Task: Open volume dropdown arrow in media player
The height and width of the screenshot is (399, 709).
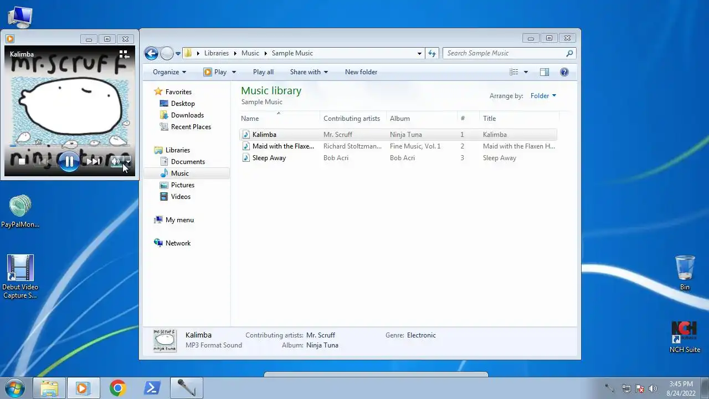Action: click(128, 161)
